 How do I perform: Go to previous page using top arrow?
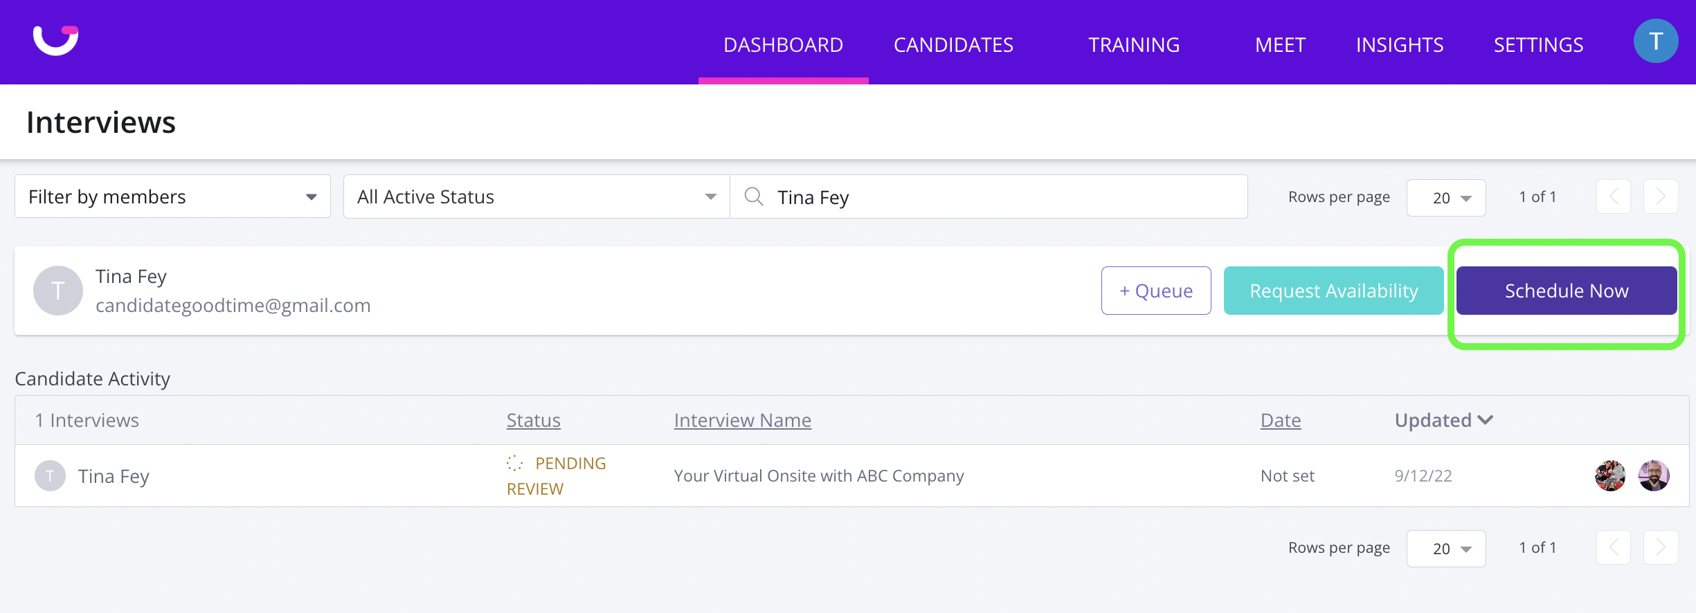point(1614,197)
